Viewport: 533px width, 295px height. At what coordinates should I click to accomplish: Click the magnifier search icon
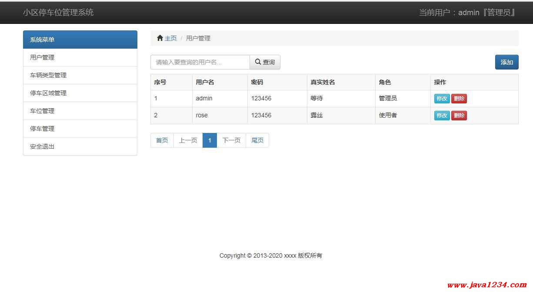pos(258,62)
